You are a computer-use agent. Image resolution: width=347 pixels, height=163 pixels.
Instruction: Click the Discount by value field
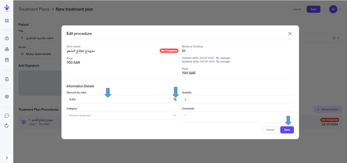click(120, 100)
